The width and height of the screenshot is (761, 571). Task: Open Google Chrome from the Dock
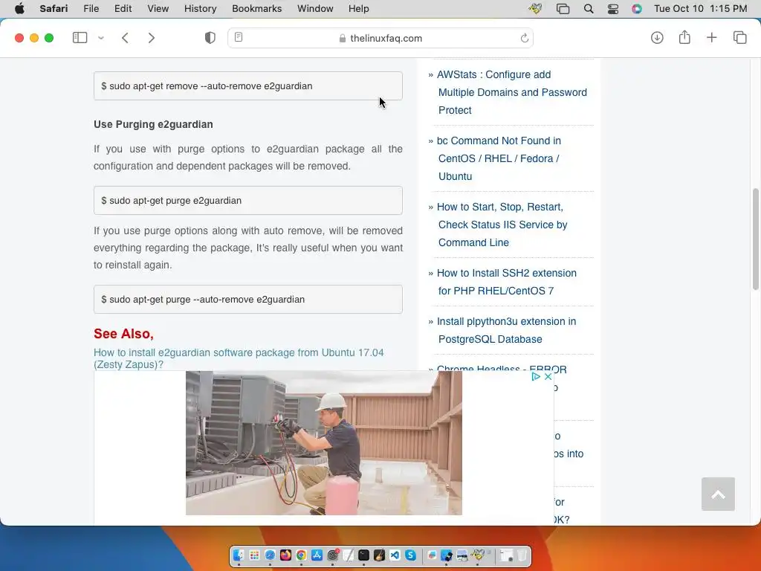(x=301, y=555)
